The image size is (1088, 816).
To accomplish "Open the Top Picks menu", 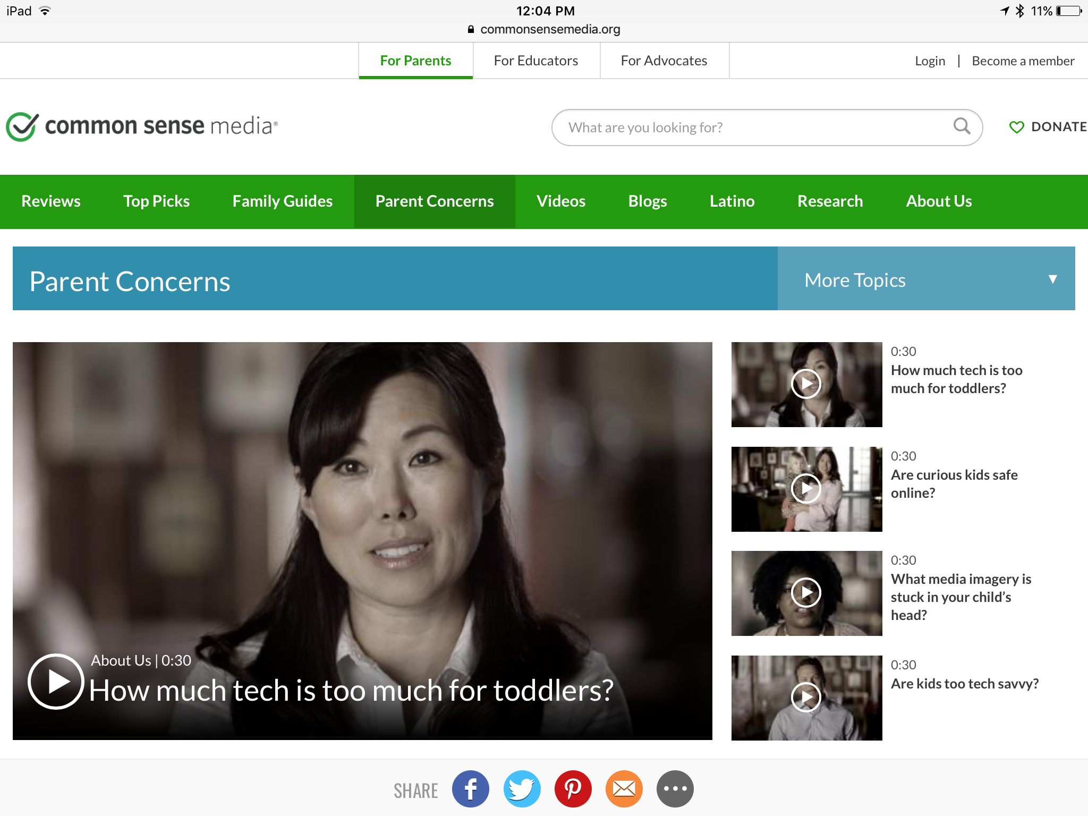I will 156,201.
